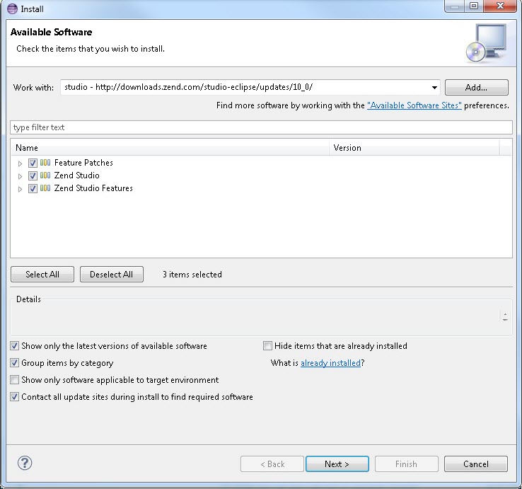Open the Available Software Sites link

point(414,105)
